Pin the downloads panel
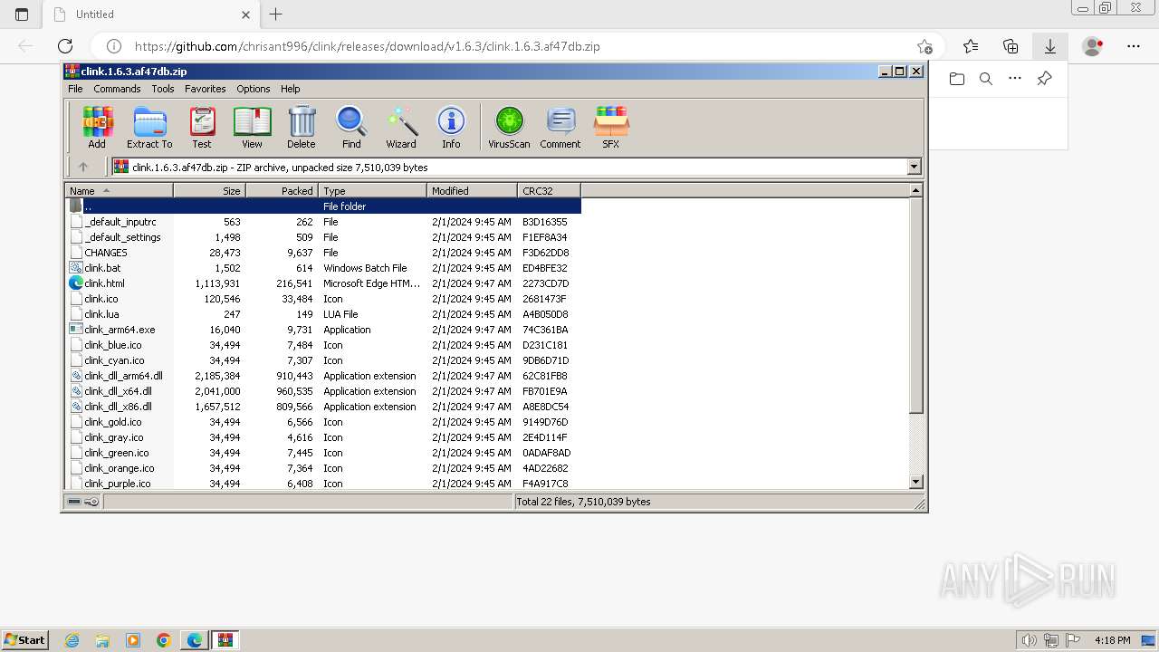The width and height of the screenshot is (1159, 652). (1044, 79)
